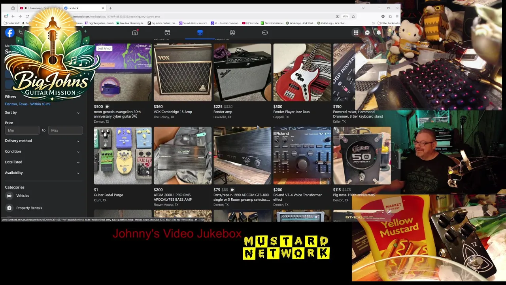
Task: Click the Vehicles category car icon
Action: [x=9, y=196]
